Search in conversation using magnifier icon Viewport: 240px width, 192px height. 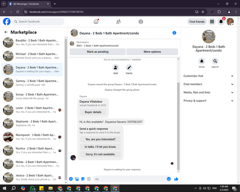coord(215,61)
